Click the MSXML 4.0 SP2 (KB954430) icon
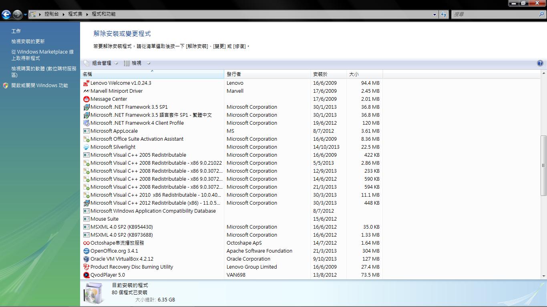547x307 pixels. (86, 227)
